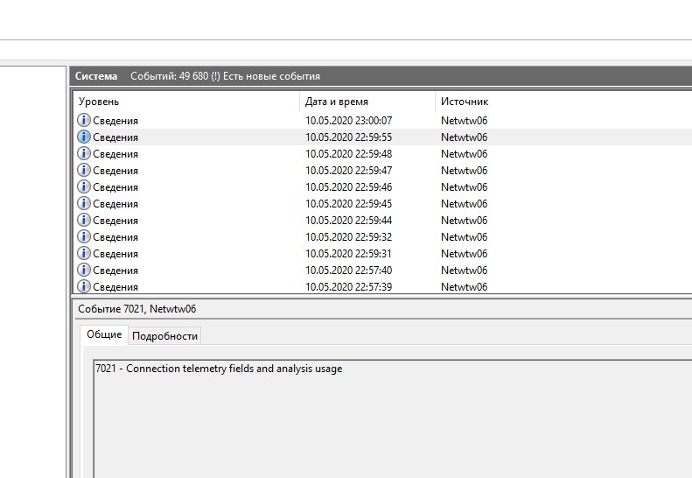Click Сведения label in the 22:59:44 row

(115, 221)
